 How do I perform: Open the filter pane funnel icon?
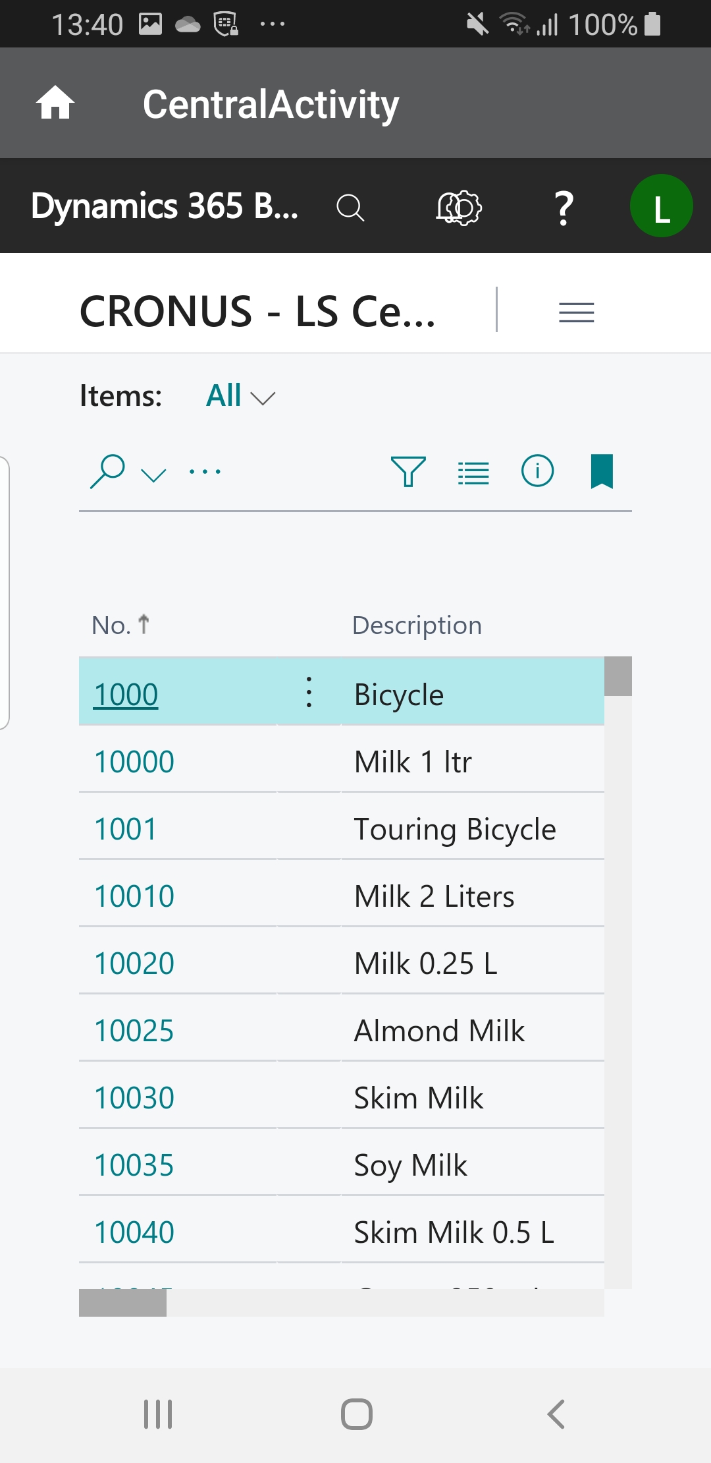(408, 472)
